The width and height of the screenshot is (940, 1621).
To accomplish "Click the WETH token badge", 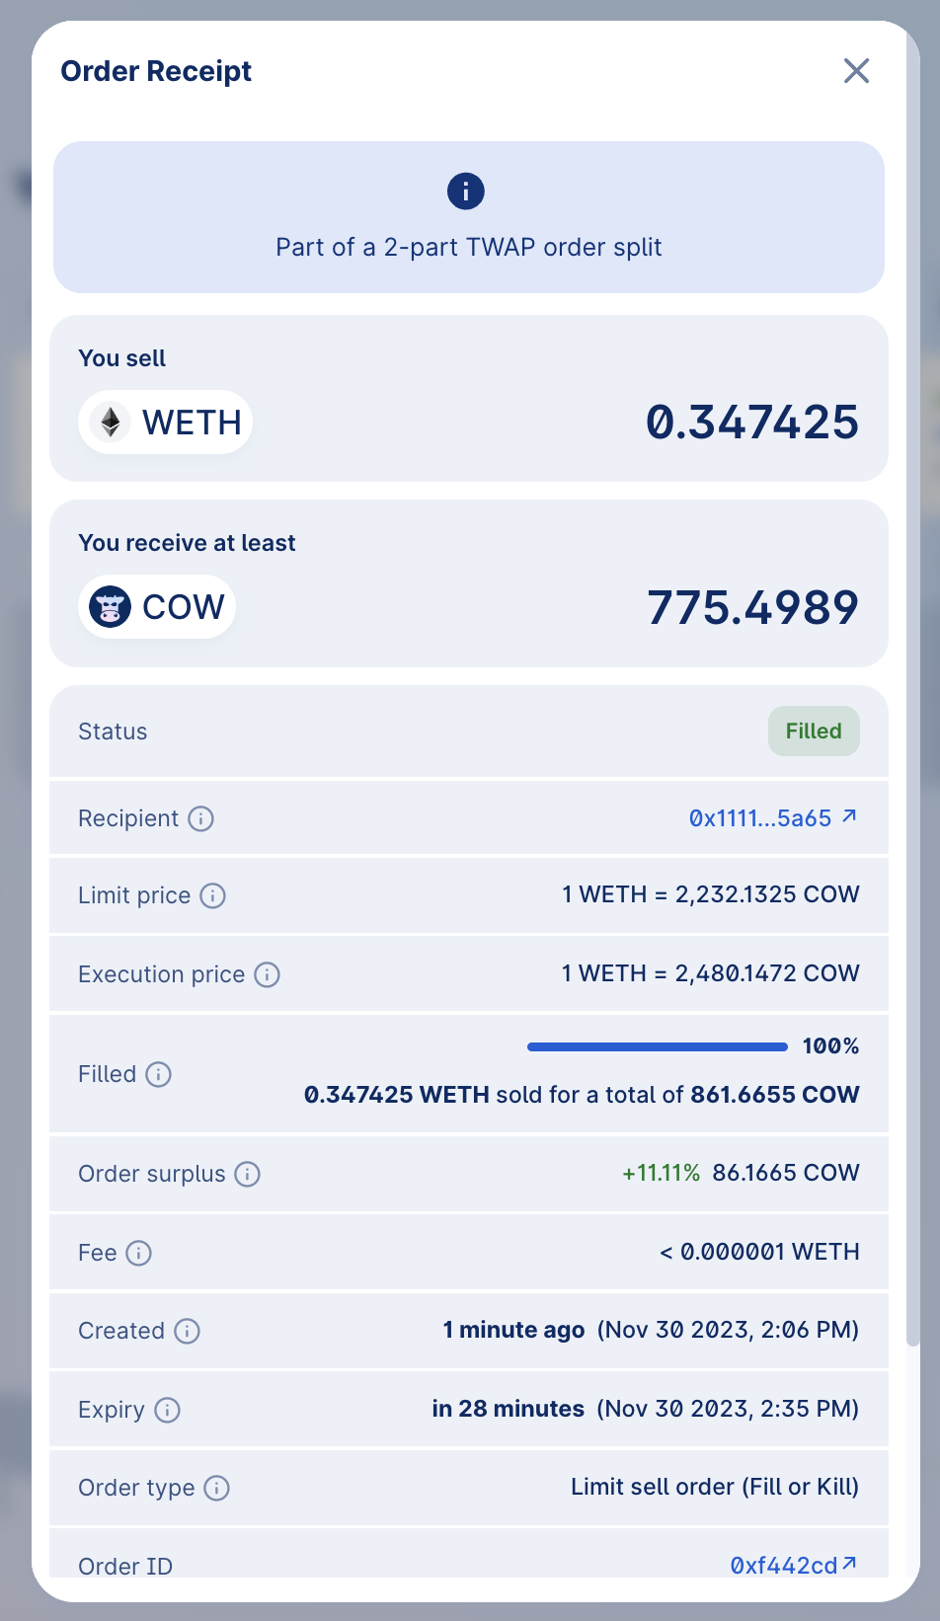I will pyautogui.click(x=166, y=423).
